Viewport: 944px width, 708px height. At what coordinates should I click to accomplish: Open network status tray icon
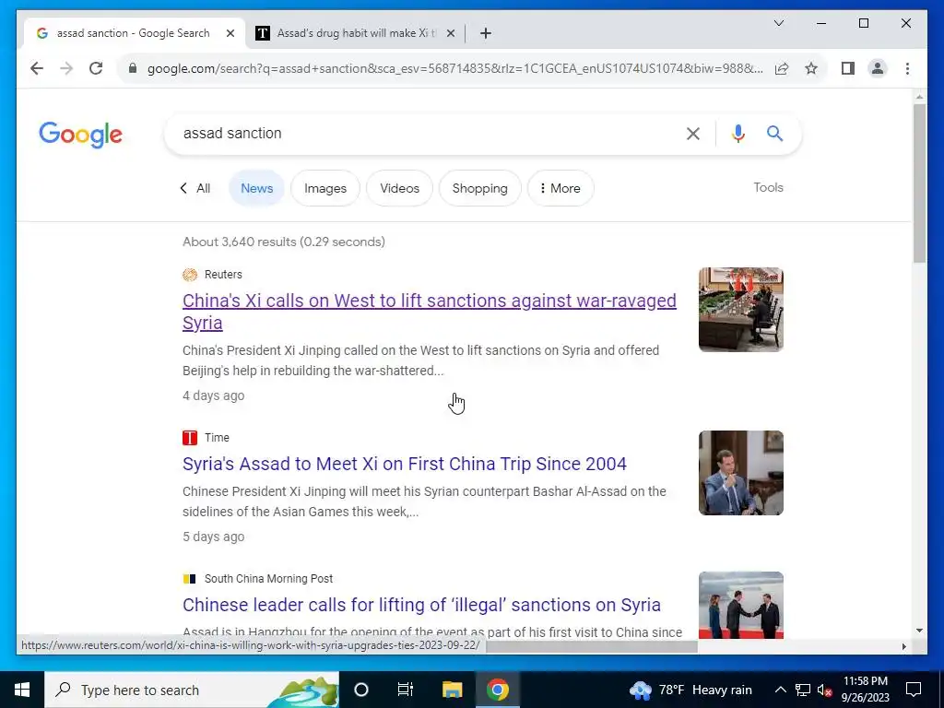pos(803,690)
